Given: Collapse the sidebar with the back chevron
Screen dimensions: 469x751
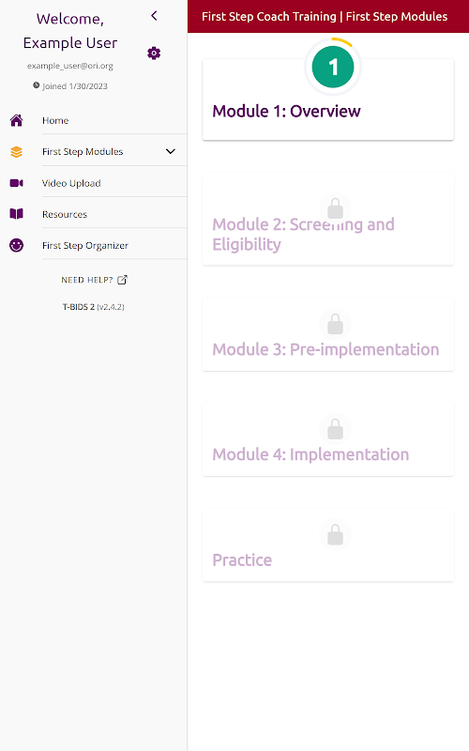Looking at the screenshot, I should point(154,16).
